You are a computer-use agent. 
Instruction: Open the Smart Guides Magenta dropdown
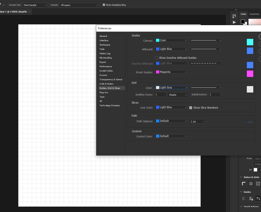171,72
